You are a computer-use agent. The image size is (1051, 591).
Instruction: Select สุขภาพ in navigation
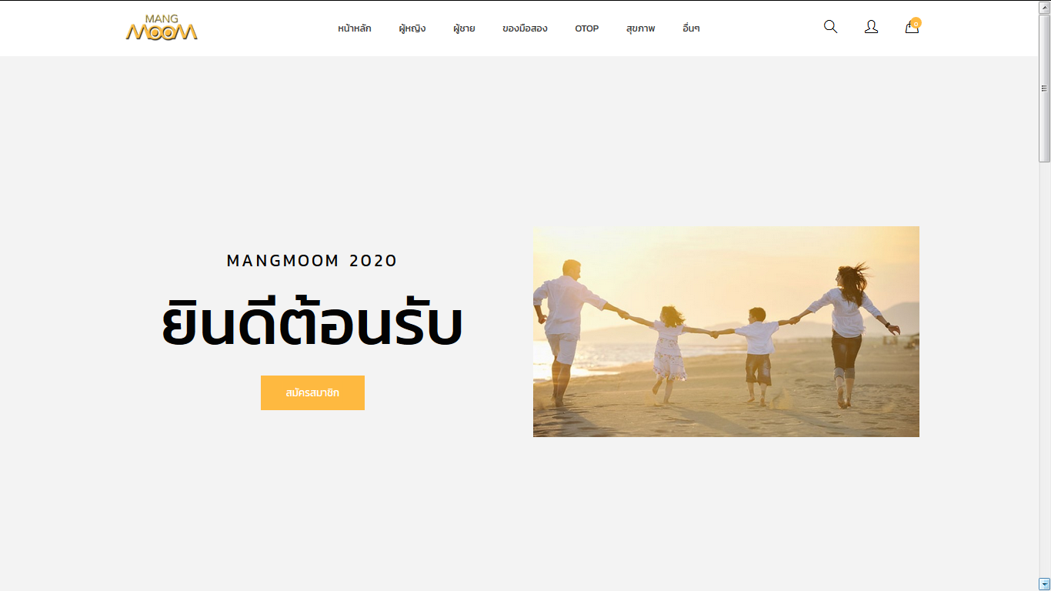click(641, 28)
